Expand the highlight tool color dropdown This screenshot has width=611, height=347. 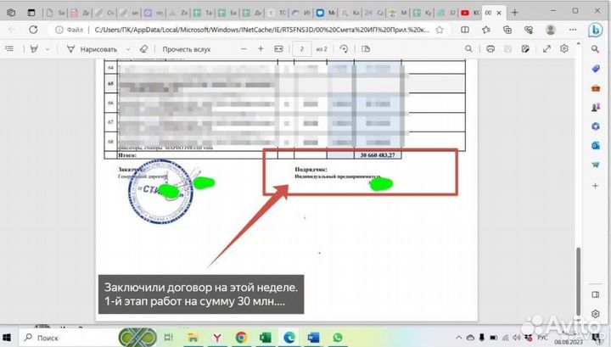(48, 49)
